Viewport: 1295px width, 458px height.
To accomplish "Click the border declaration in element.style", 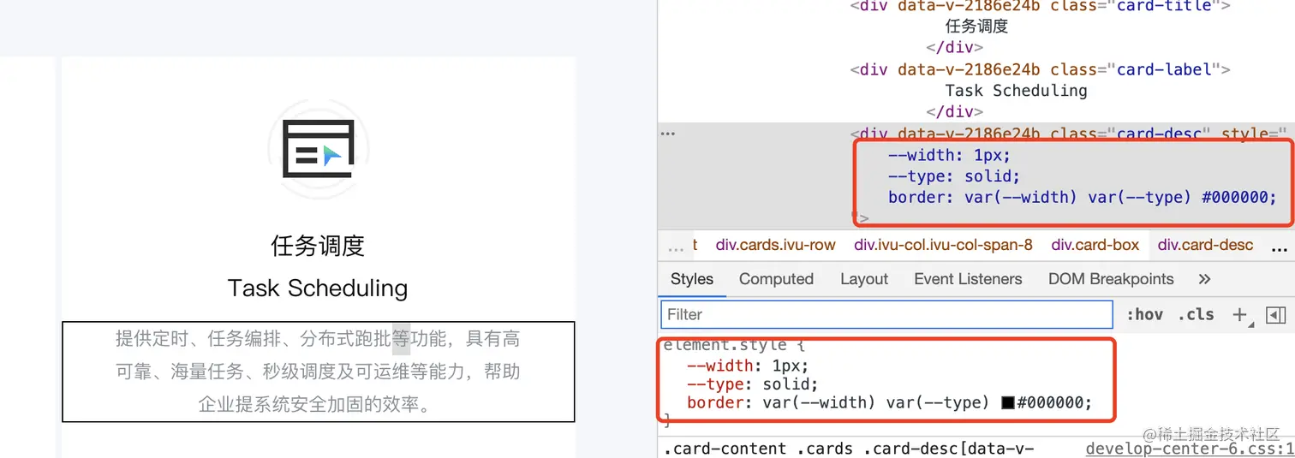I will (890, 402).
